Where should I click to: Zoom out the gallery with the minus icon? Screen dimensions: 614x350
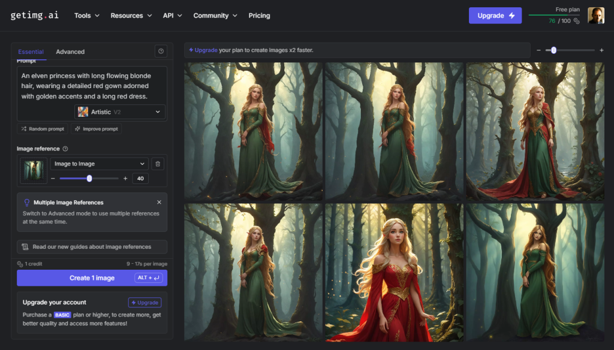click(x=538, y=50)
